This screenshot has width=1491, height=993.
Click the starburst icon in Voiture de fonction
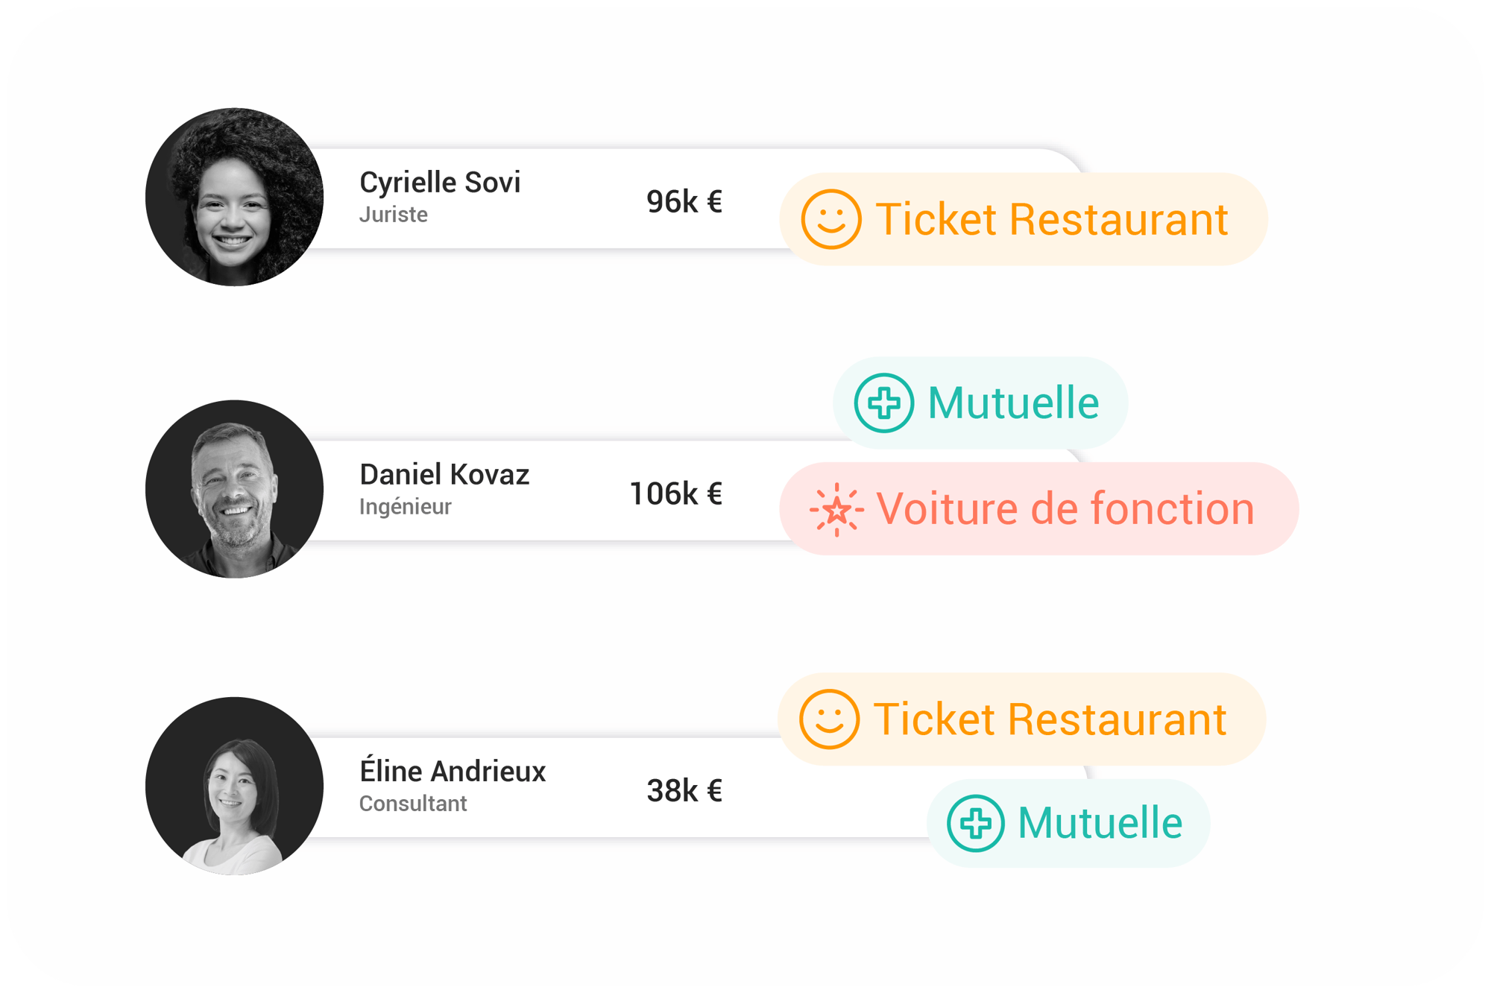(836, 510)
